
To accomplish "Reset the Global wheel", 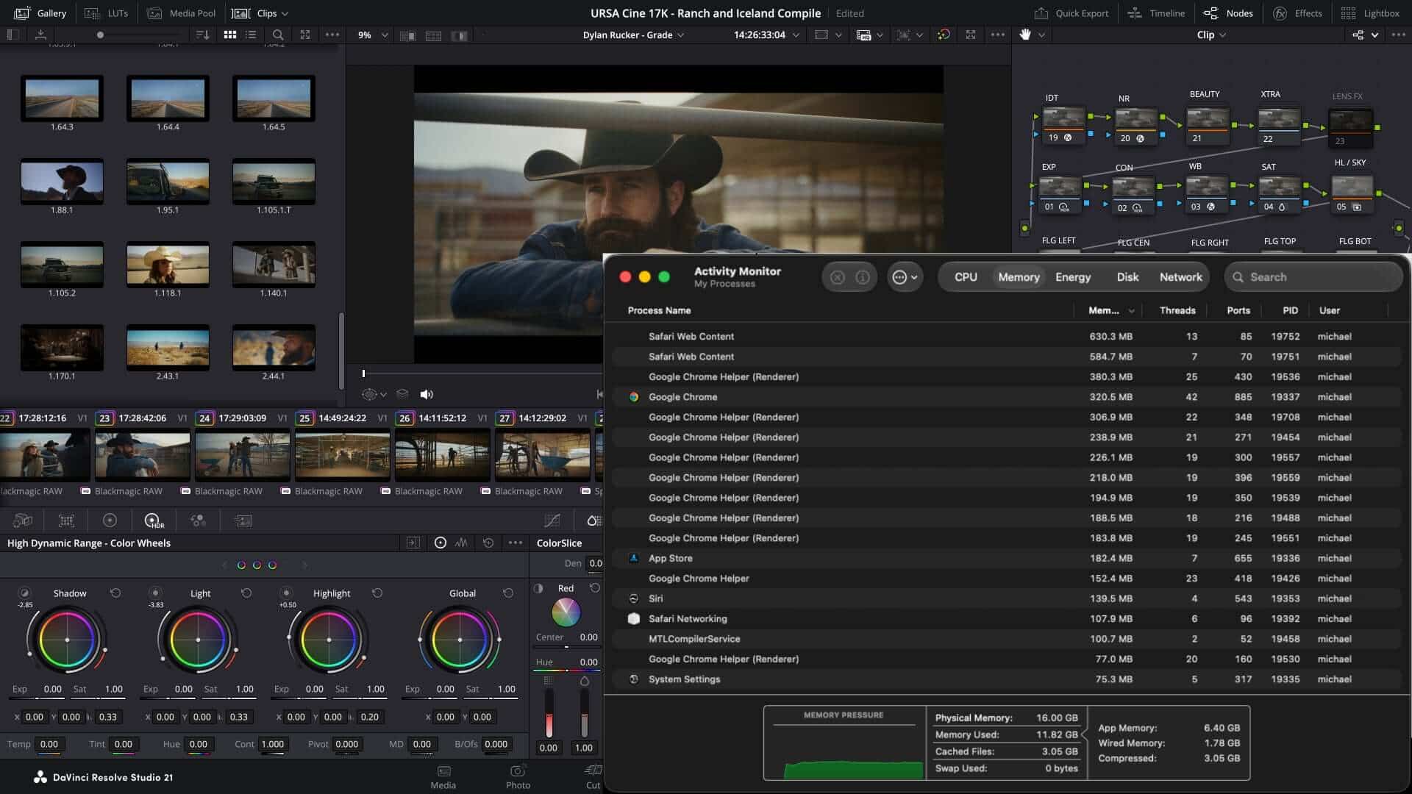I will click(x=508, y=593).
